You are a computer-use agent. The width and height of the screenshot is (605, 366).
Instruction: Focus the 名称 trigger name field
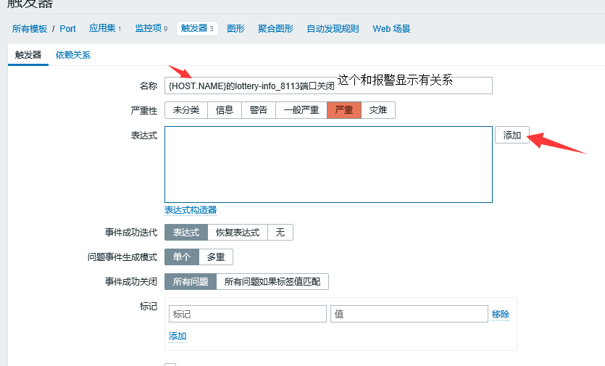coord(328,86)
